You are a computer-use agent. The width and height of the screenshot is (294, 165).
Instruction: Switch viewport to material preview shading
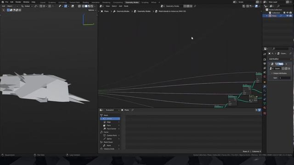[x=89, y=6]
